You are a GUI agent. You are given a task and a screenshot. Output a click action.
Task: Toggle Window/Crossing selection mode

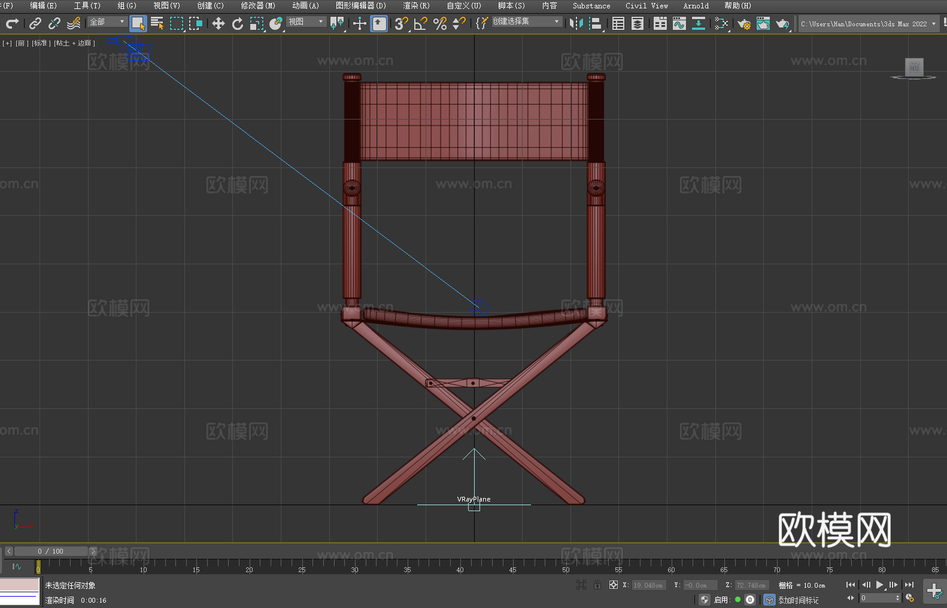point(196,23)
